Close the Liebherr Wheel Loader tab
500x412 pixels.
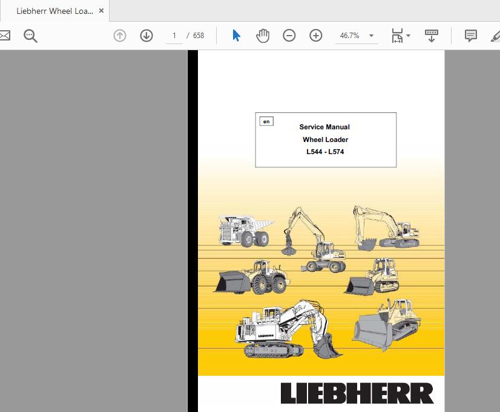coord(102,11)
